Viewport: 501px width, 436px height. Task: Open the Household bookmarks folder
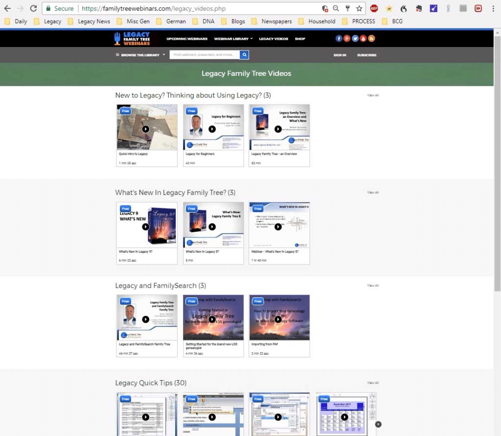(317, 22)
